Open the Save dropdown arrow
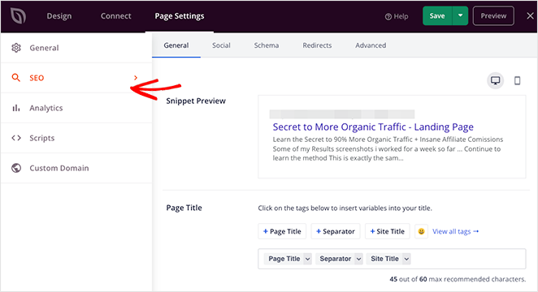The image size is (538, 292). [x=460, y=15]
